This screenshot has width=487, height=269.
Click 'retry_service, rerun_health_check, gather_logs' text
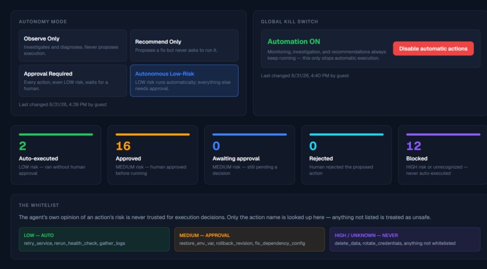click(x=74, y=243)
